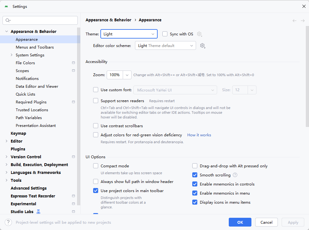
Task: Click project-level icon beside File Colors
Action: [x=73, y=63]
